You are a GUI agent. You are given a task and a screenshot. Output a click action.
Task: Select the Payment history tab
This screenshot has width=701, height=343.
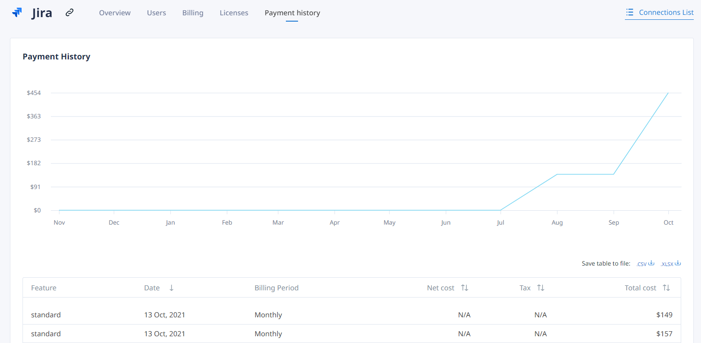pyautogui.click(x=292, y=13)
